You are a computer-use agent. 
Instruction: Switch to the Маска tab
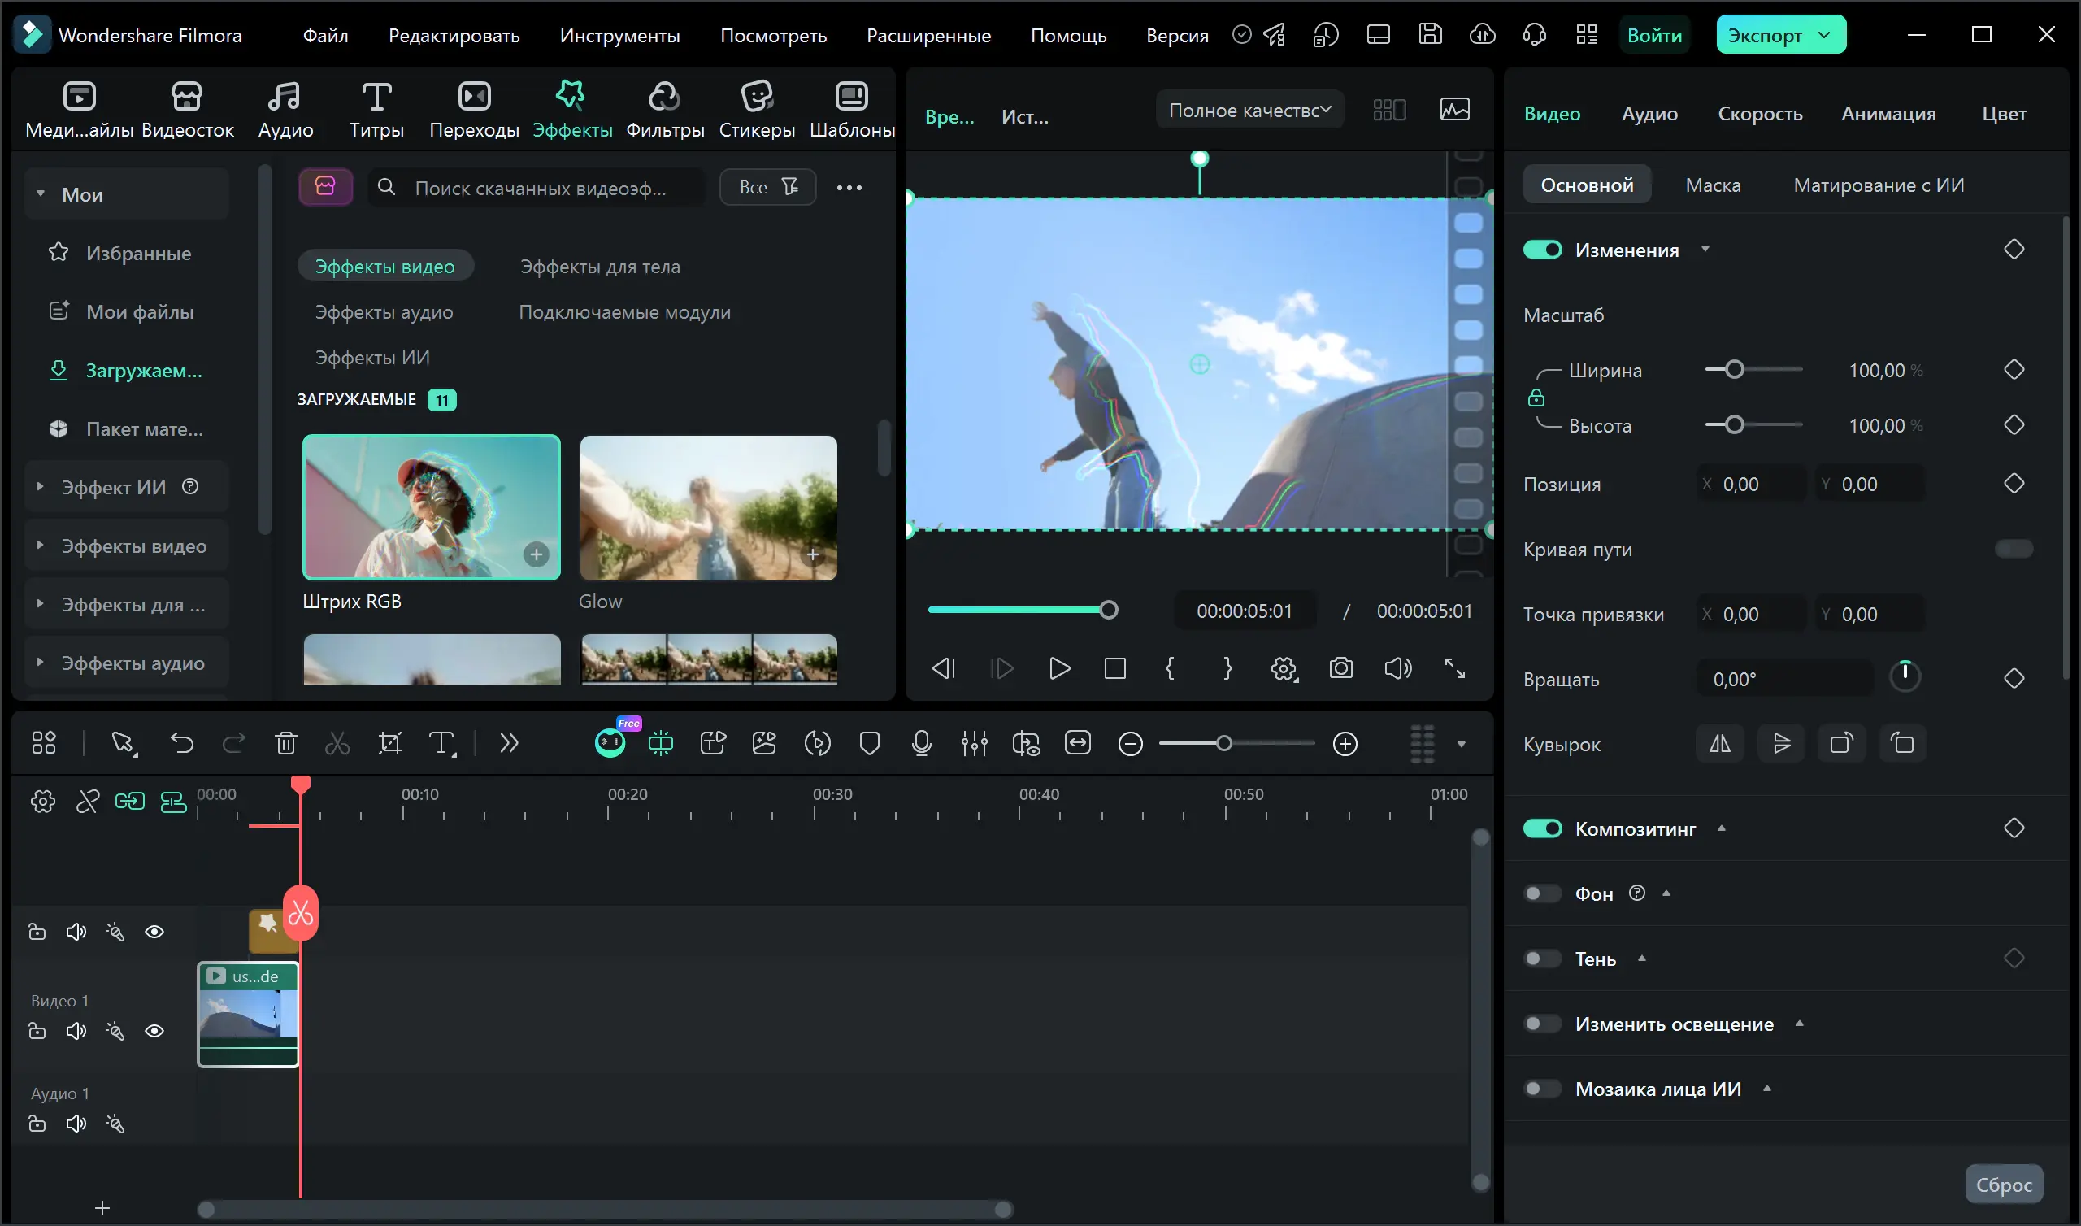point(1713,185)
